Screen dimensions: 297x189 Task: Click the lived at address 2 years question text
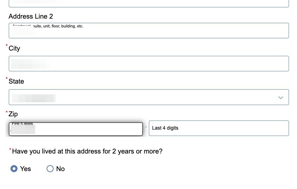tap(87, 151)
